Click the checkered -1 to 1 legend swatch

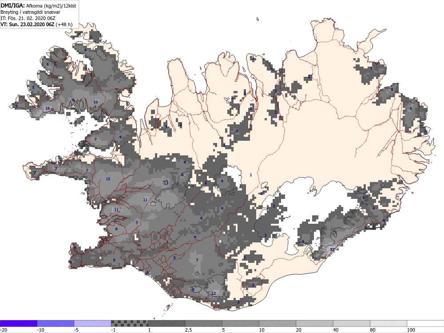coord(129,323)
